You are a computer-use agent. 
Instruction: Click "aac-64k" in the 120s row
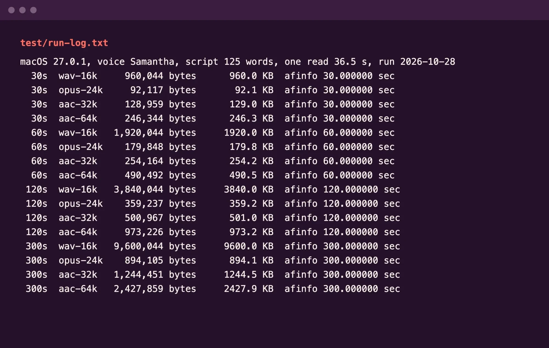tap(78, 232)
